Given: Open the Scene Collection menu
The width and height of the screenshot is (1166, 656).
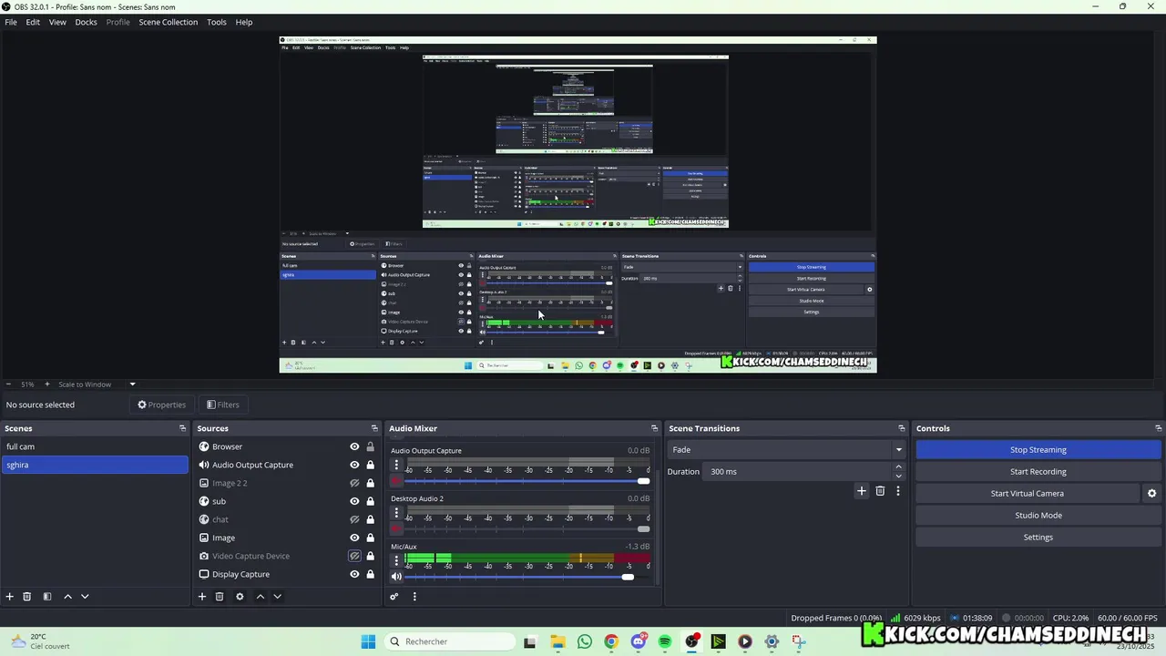Looking at the screenshot, I should (168, 22).
